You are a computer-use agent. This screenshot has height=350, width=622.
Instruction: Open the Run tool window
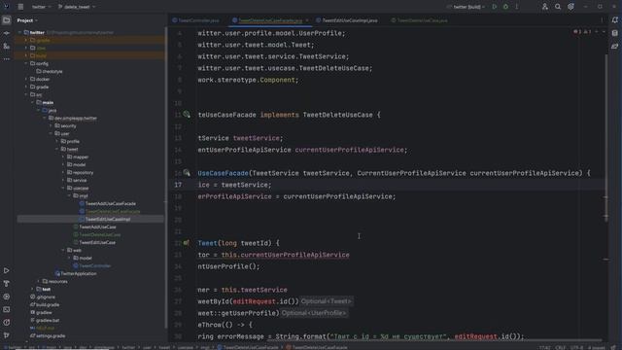click(7, 270)
